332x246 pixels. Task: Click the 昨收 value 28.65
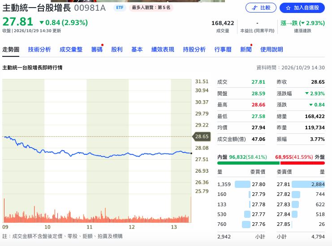point(318,82)
